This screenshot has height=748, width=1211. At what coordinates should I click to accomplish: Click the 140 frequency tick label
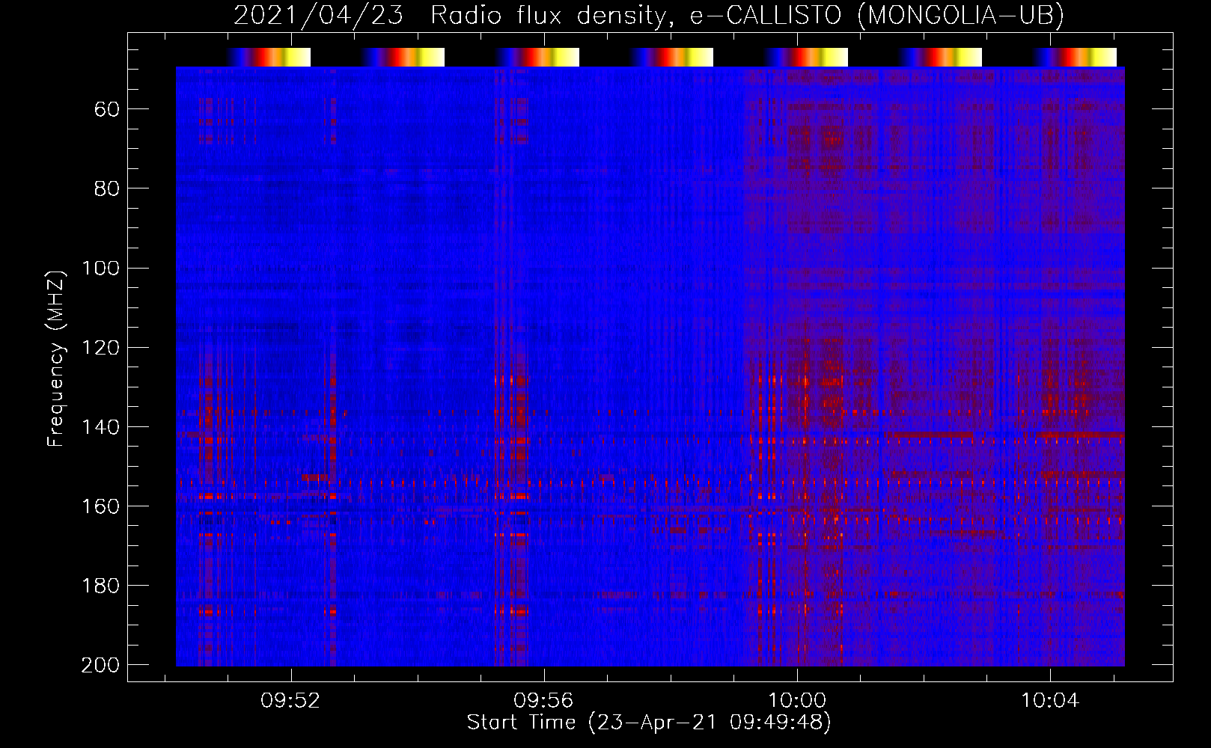click(100, 426)
